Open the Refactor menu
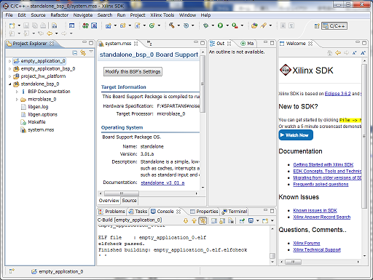 point(60,15)
